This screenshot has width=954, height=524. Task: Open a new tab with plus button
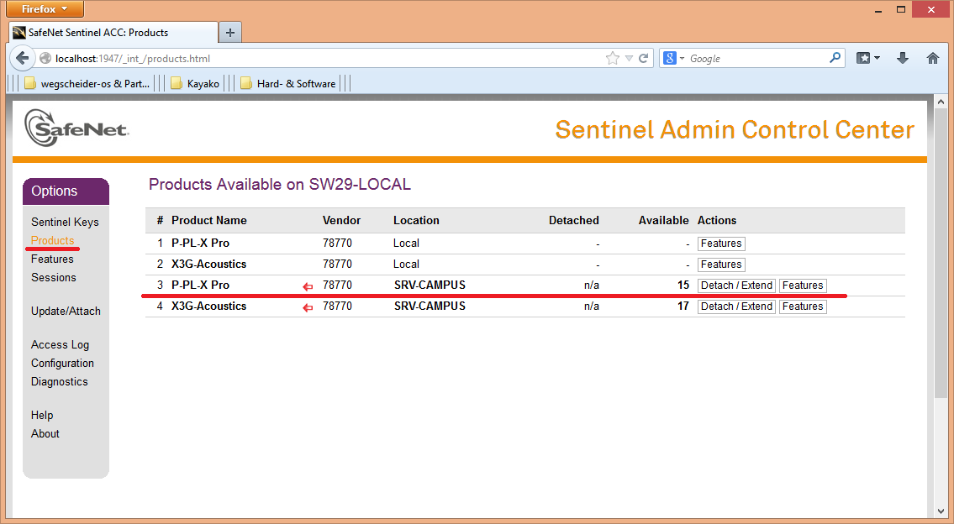tap(230, 33)
